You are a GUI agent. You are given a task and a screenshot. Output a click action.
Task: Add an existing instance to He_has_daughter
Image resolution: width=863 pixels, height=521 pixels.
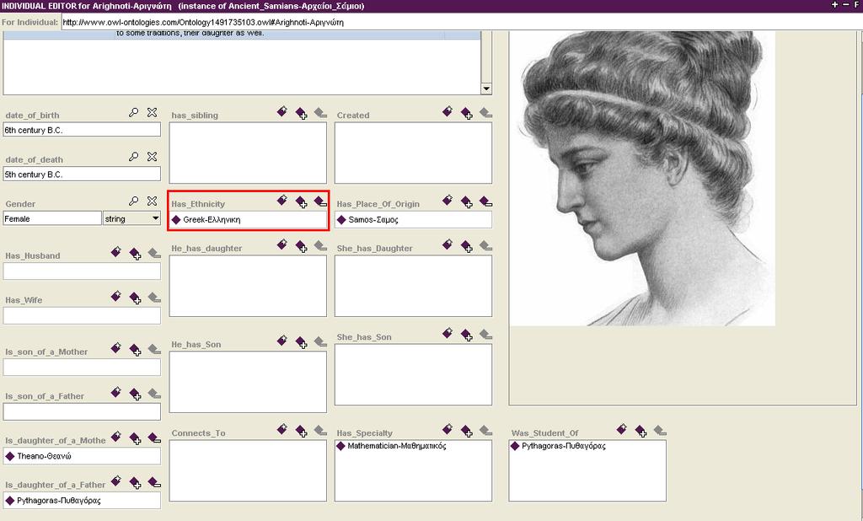click(x=301, y=246)
